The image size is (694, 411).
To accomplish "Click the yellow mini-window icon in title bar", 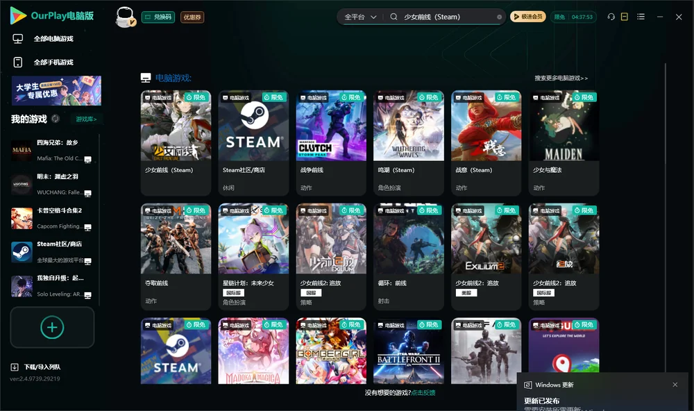I will coord(625,17).
